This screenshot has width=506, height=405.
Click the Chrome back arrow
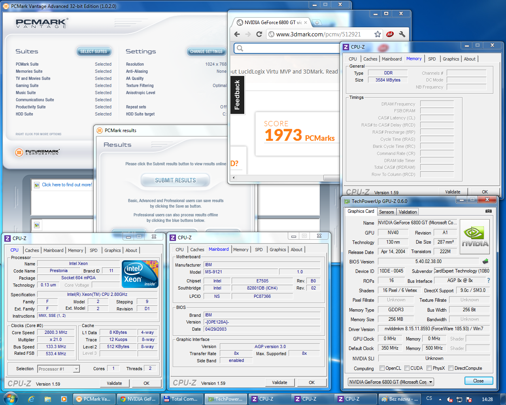pyautogui.click(x=237, y=34)
